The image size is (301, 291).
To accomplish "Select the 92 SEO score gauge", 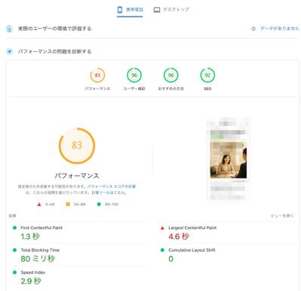I will [x=207, y=79].
